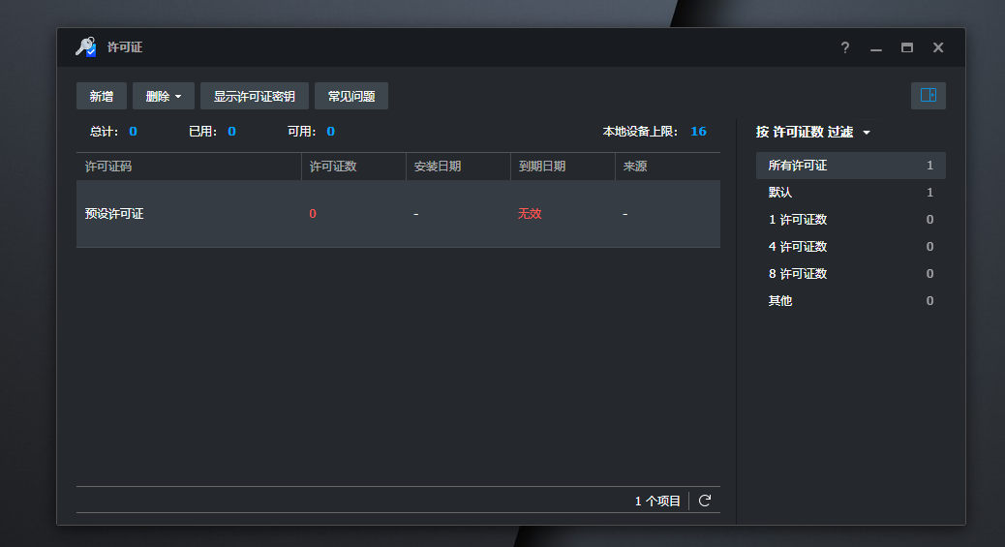Sort by 安装日期 column header
Screen dimensions: 1005x547
pyautogui.click(x=458, y=167)
